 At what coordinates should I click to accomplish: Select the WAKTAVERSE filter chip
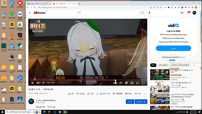coord(180,65)
